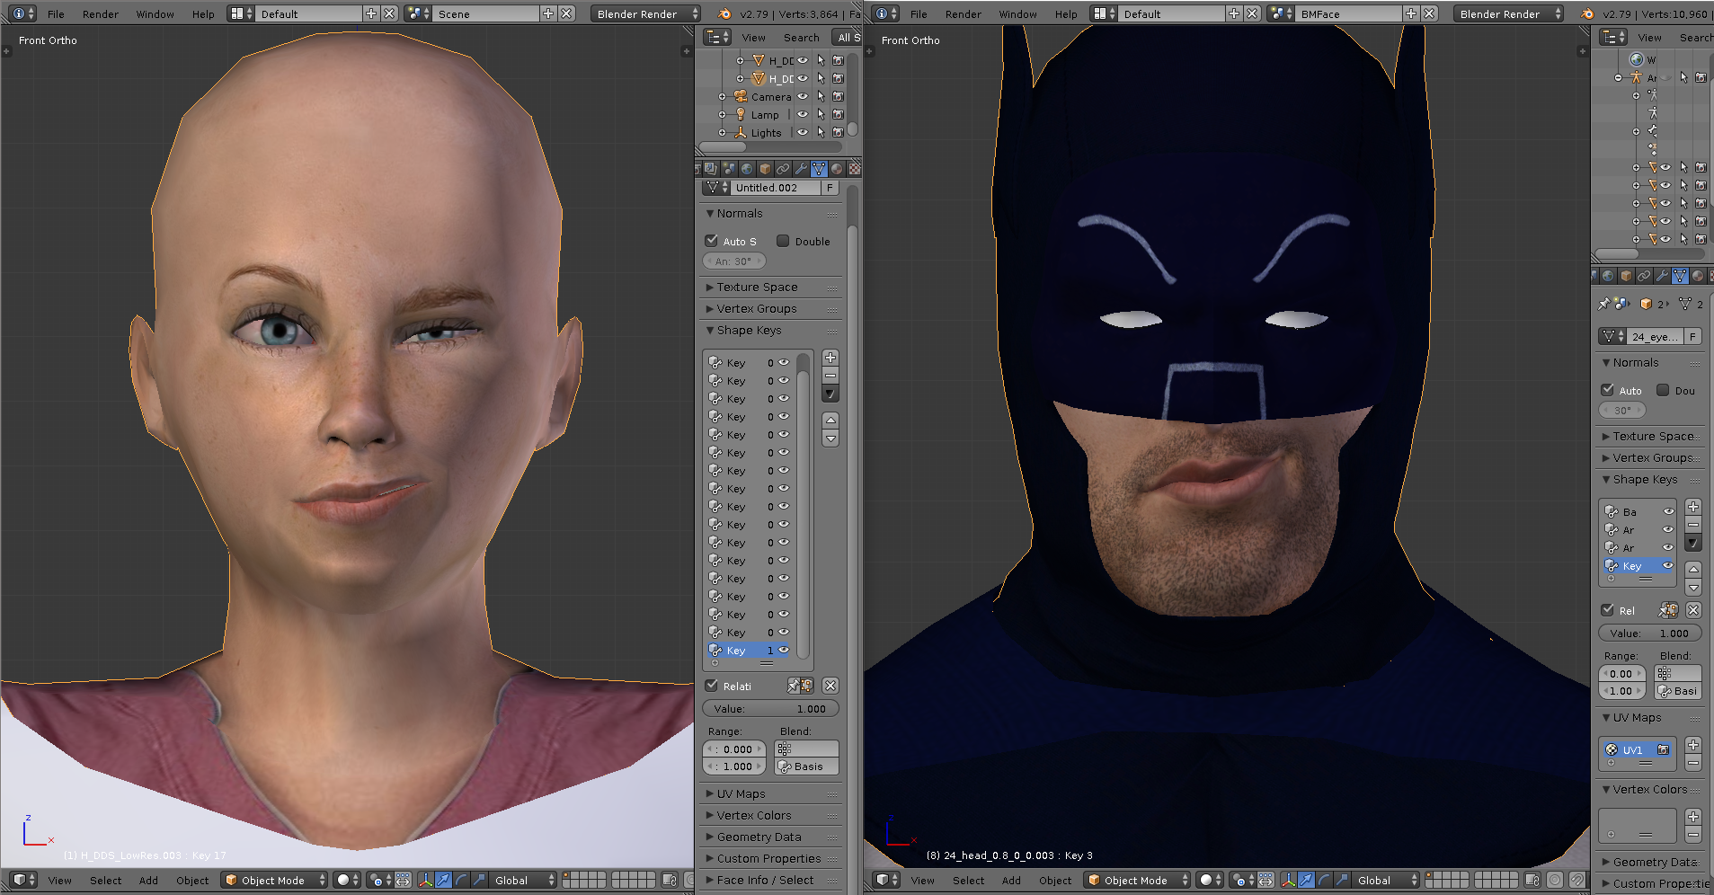Image resolution: width=1714 pixels, height=895 pixels.
Task: Click Untitled.002 mesh name field
Action: point(777,187)
